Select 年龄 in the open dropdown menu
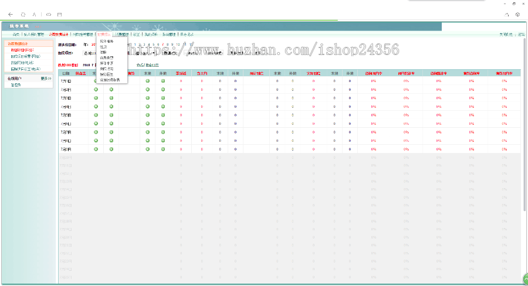Image resolution: width=528 pixels, height=286 pixels. pos(103,52)
